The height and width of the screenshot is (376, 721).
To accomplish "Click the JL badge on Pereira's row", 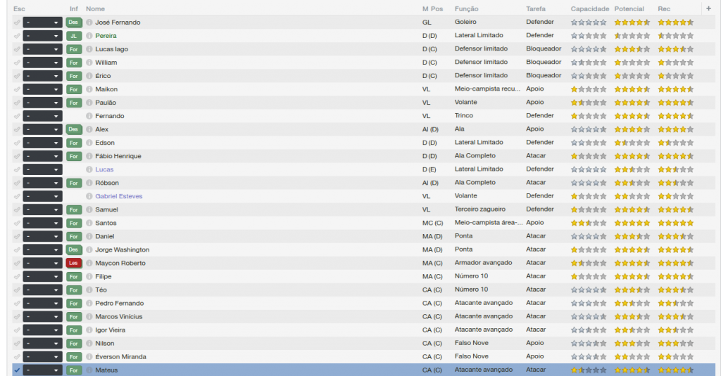I will [74, 36].
